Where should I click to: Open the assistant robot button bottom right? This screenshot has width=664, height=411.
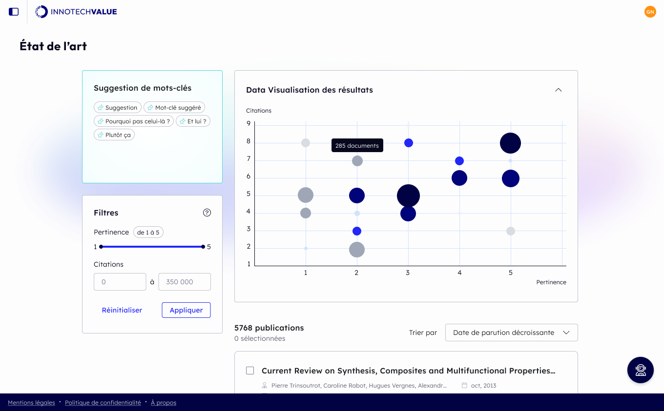[640, 370]
